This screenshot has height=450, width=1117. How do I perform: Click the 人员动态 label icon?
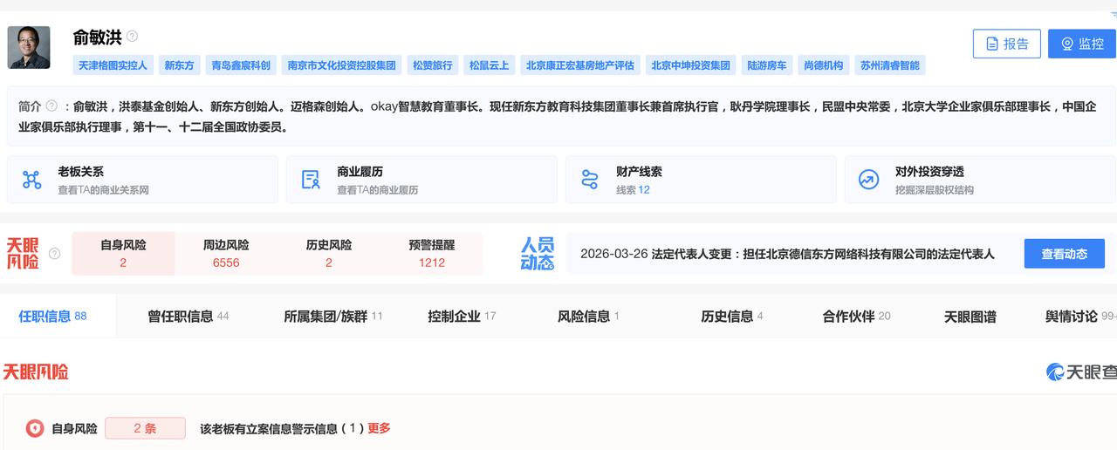pyautogui.click(x=538, y=254)
